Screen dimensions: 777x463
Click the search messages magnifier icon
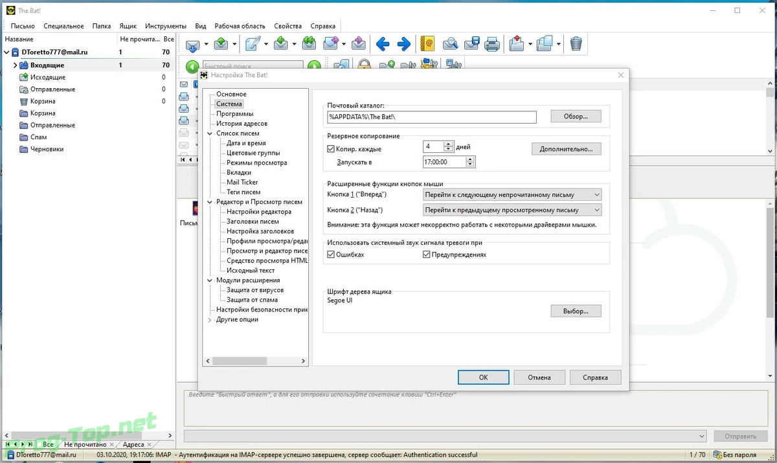pyautogui.click(x=451, y=45)
